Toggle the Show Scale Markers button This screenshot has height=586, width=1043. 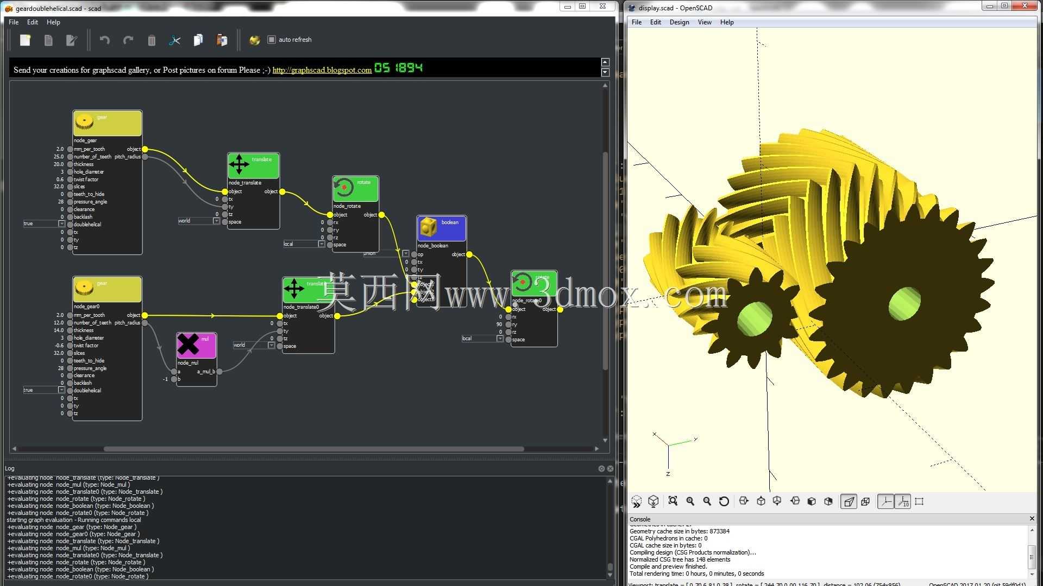click(902, 501)
